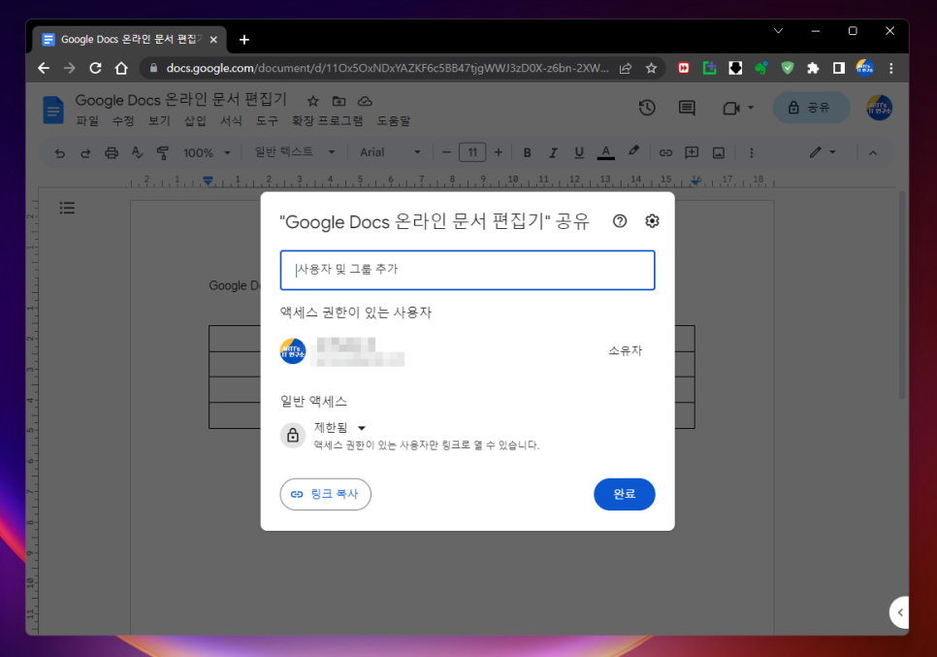Click the undo toolbar icon
Viewport: 937px width, 657px height.
click(60, 153)
